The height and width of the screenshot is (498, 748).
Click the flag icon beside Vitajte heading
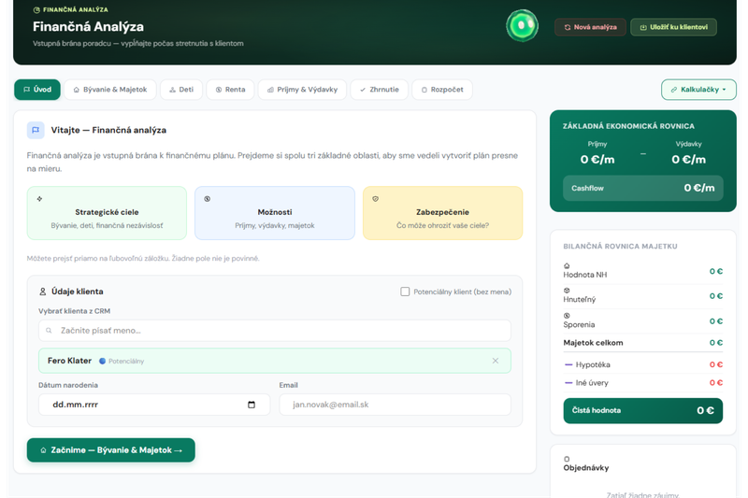pos(36,130)
